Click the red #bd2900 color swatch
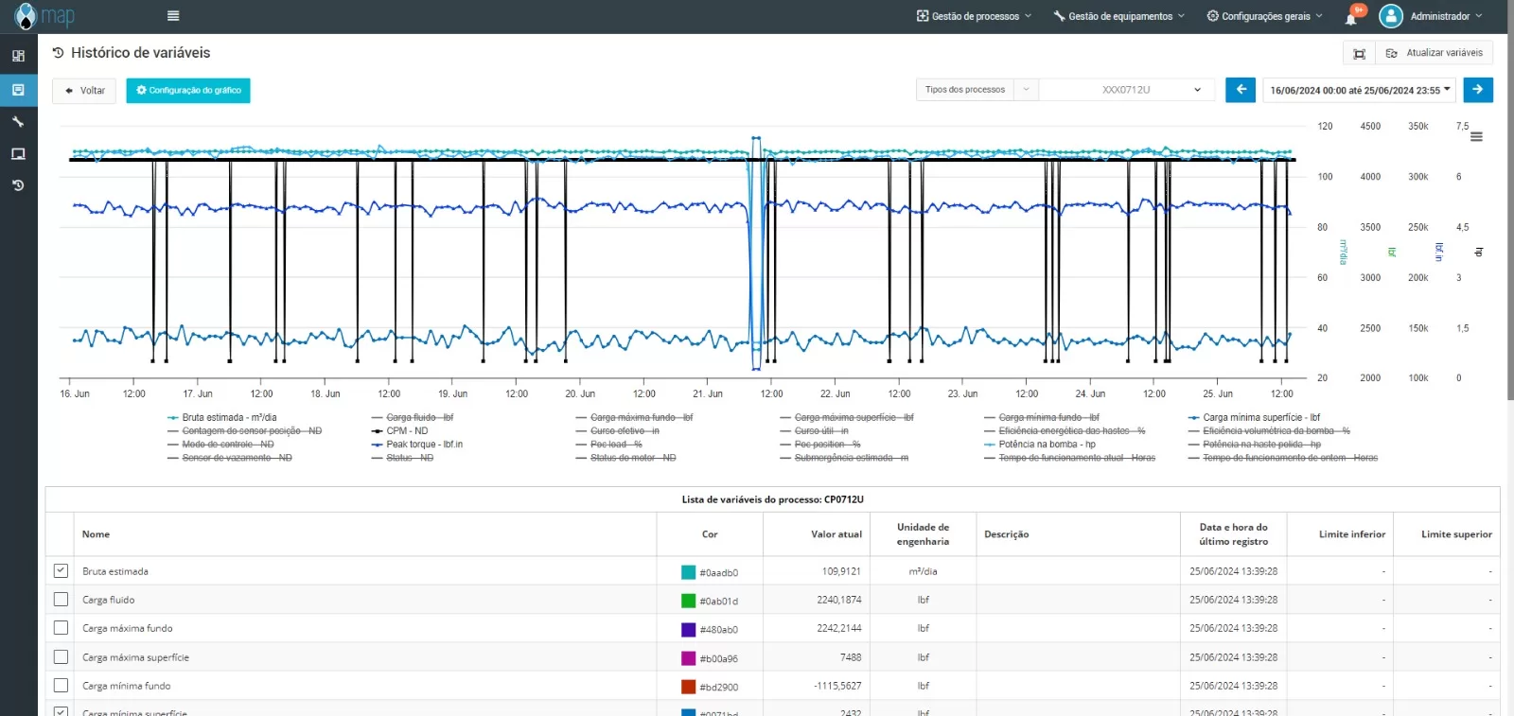This screenshot has width=1514, height=716. (689, 687)
